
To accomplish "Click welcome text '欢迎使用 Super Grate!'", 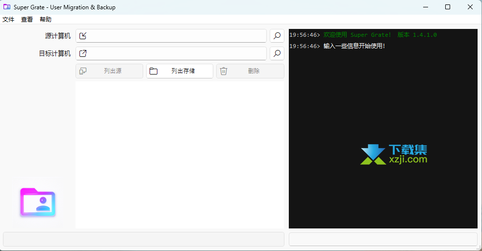I will coord(357,35).
